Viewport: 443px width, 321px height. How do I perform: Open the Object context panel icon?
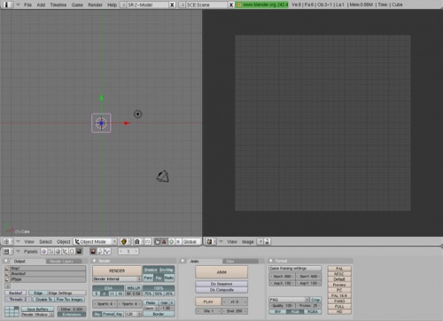click(65, 252)
